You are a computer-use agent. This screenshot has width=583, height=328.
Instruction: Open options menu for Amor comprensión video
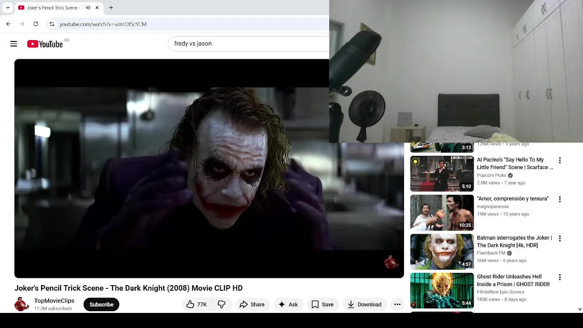pos(560,199)
